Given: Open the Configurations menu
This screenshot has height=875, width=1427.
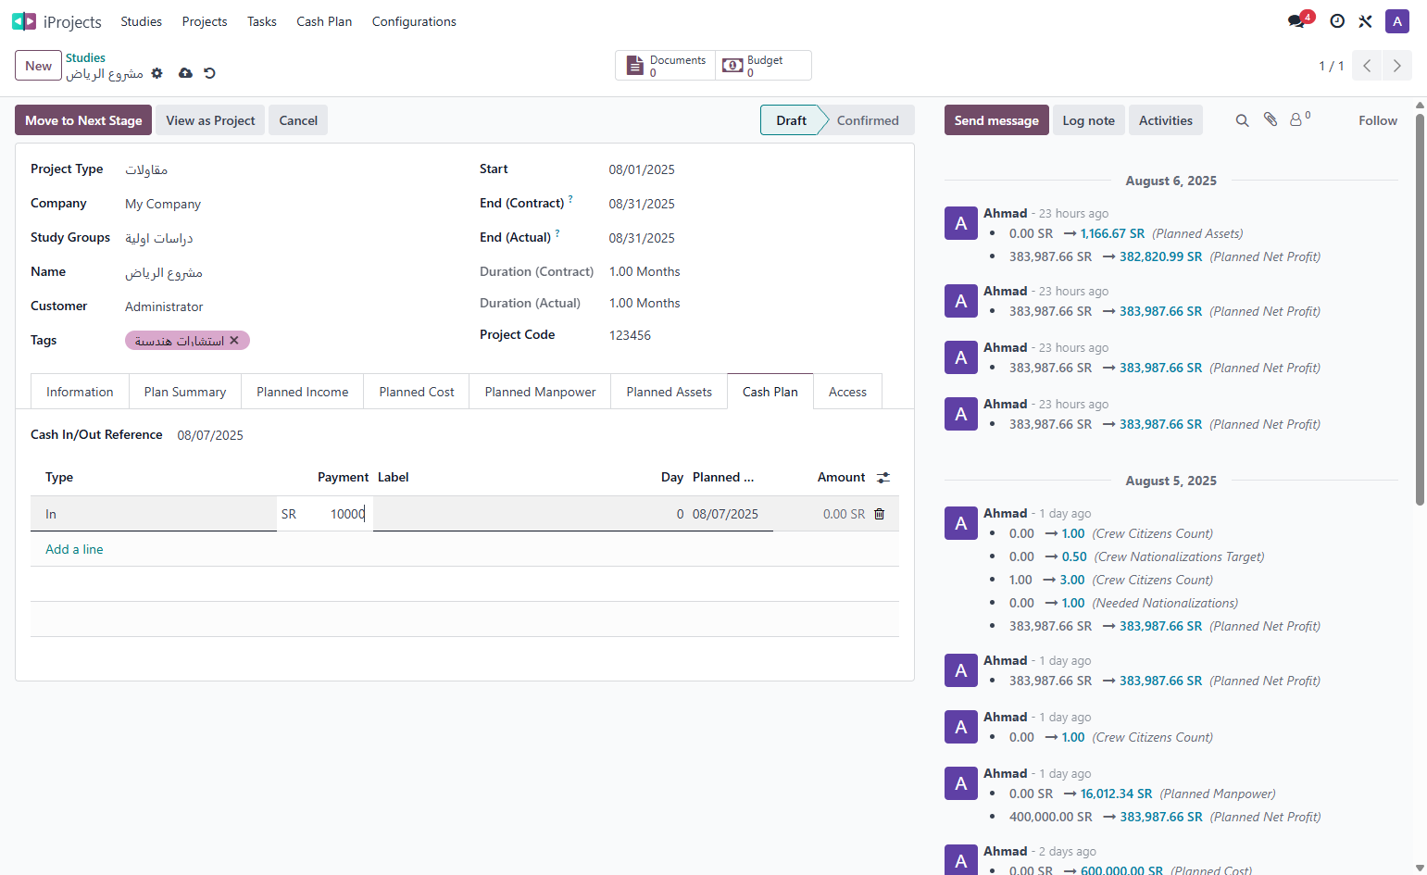Looking at the screenshot, I should tap(414, 21).
